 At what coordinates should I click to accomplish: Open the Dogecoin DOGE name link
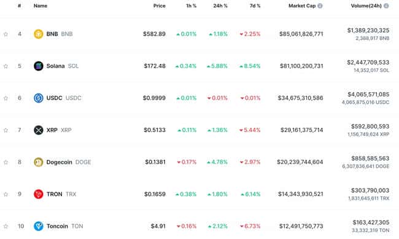[x=69, y=162]
